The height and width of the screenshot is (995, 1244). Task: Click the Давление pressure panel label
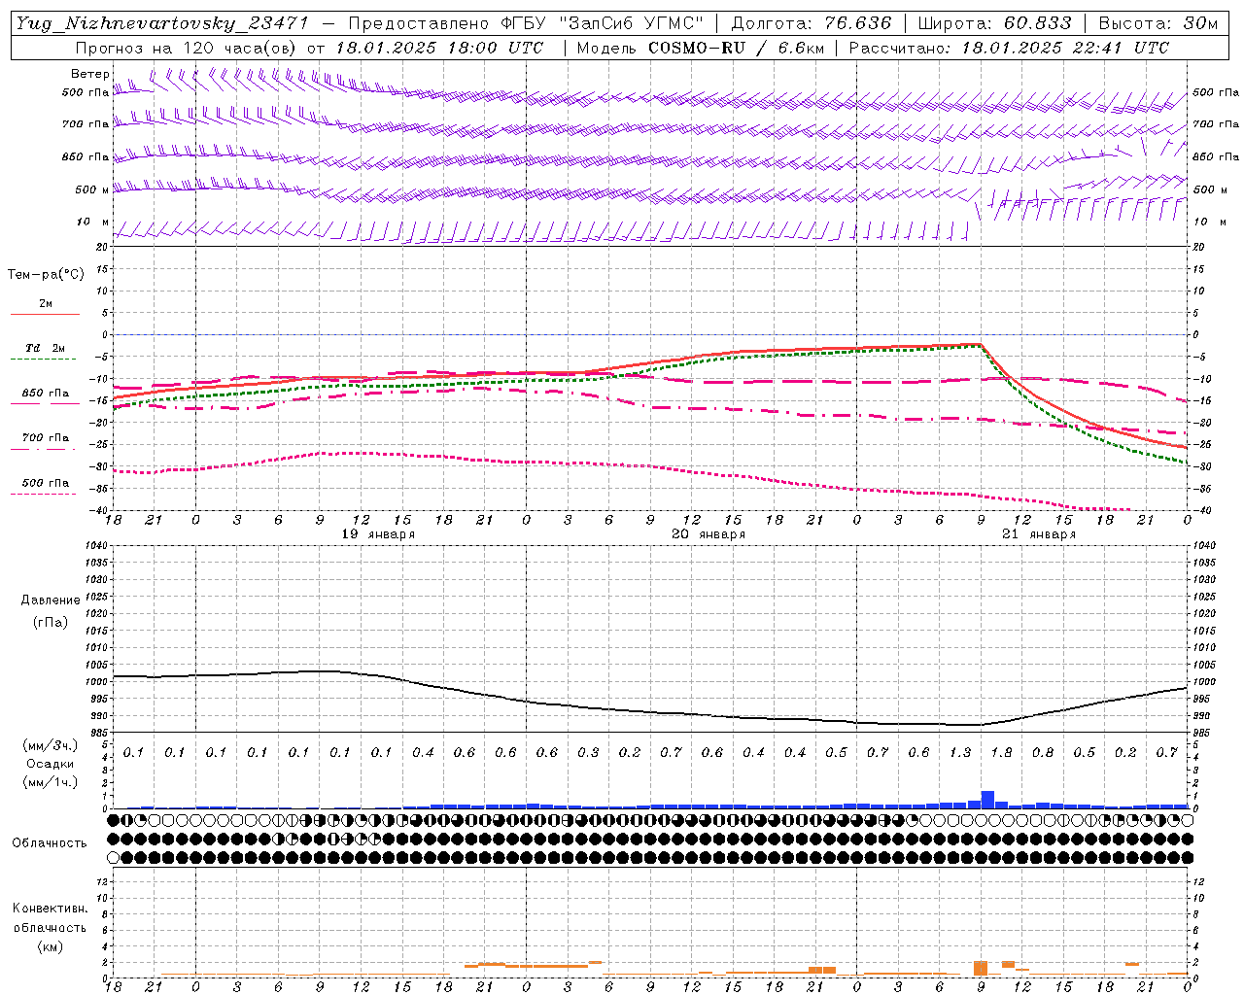point(51,600)
